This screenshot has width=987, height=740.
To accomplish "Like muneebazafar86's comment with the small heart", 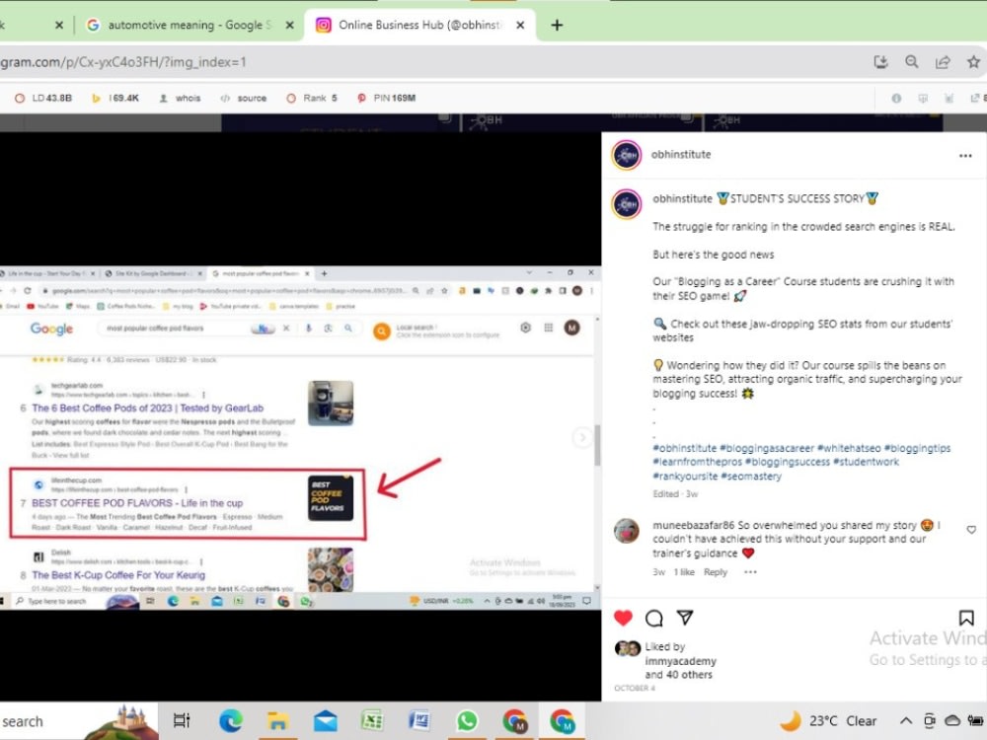I will [x=971, y=530].
